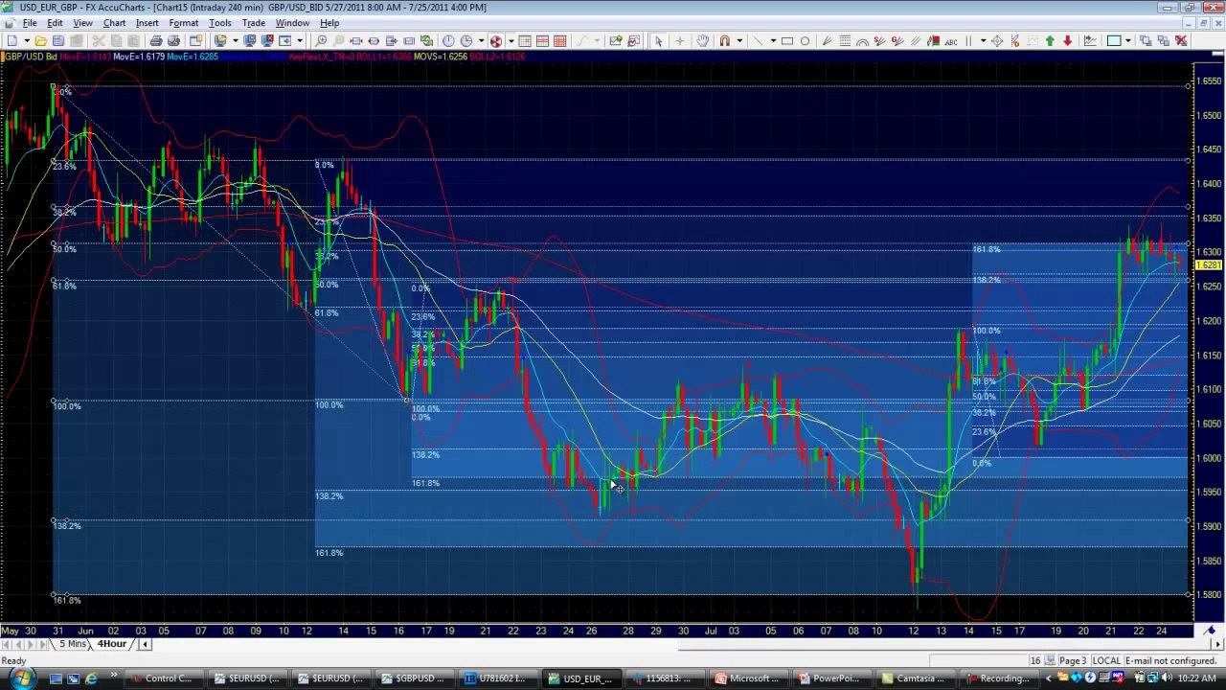
Task: Expand the vertical lines tool dropdown
Action: 983,40
